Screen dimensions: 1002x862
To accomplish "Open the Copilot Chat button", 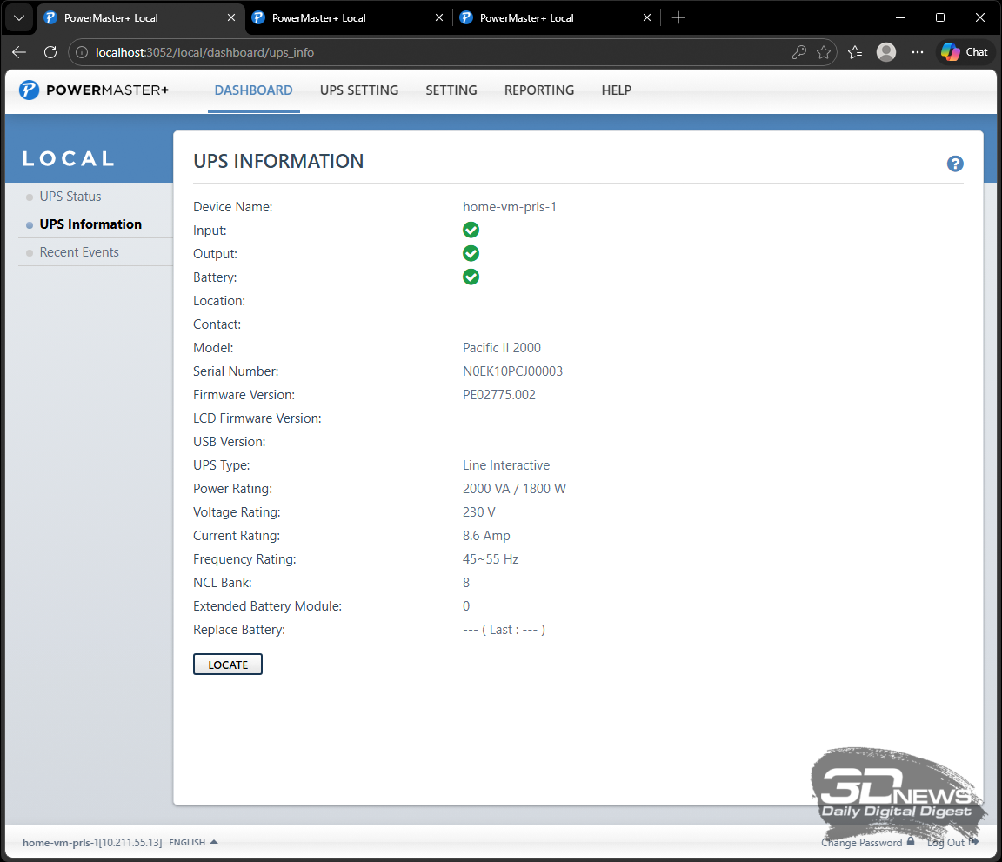I will (965, 52).
